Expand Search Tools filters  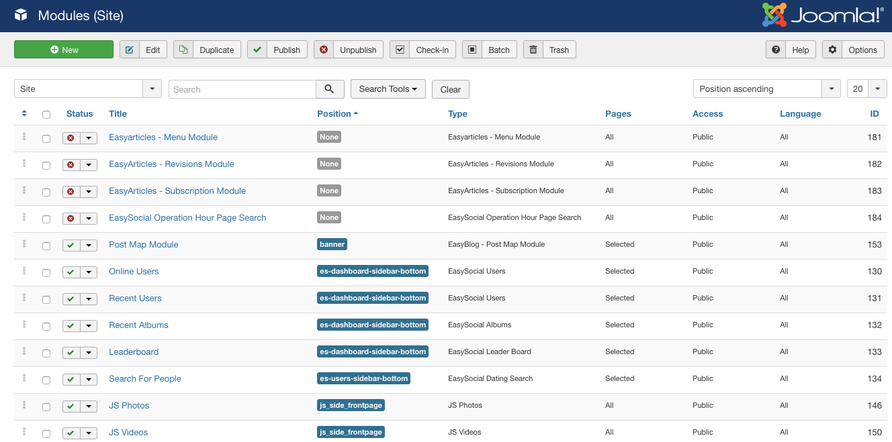tap(388, 89)
